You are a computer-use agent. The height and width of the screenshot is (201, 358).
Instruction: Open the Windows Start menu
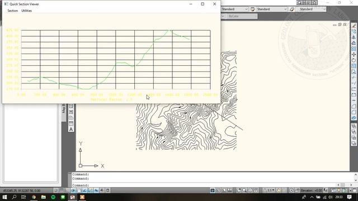pos(4,197)
